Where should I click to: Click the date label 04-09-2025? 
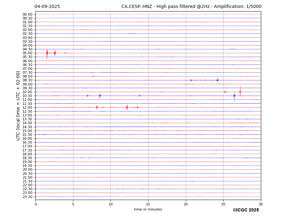pos(47,7)
